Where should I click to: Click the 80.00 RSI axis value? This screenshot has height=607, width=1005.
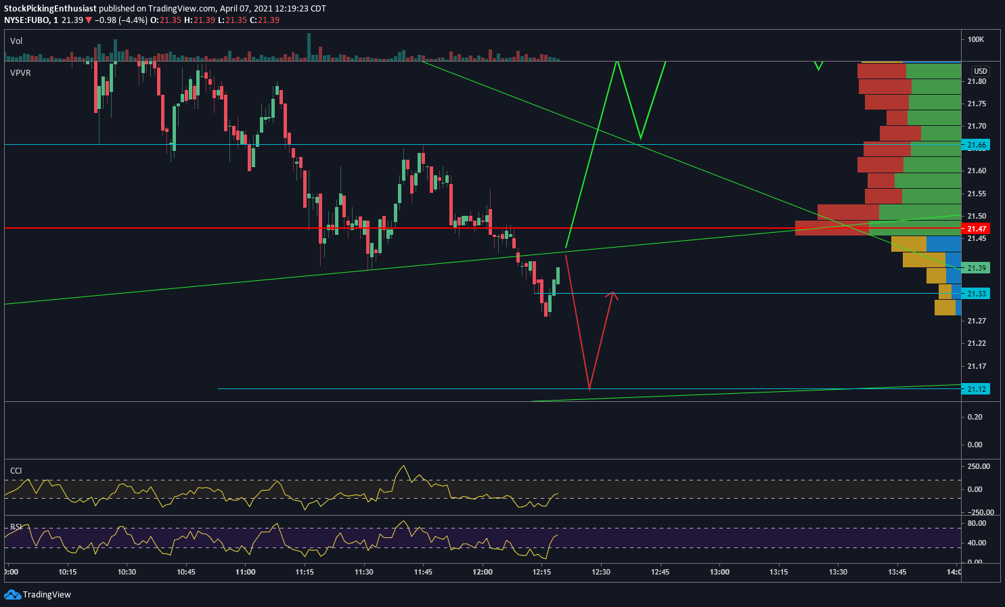click(977, 523)
